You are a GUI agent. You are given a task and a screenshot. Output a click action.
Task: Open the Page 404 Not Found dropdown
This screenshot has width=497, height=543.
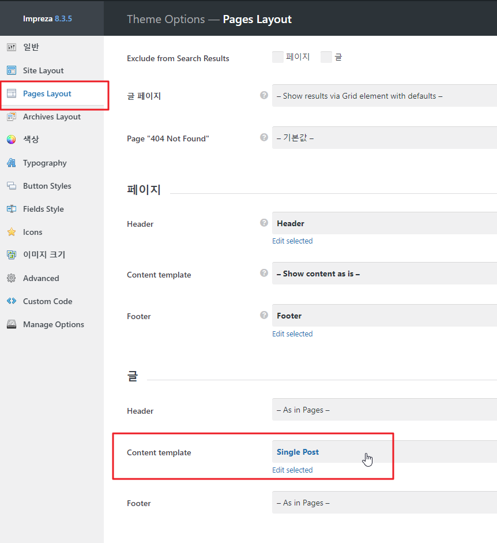tap(385, 138)
